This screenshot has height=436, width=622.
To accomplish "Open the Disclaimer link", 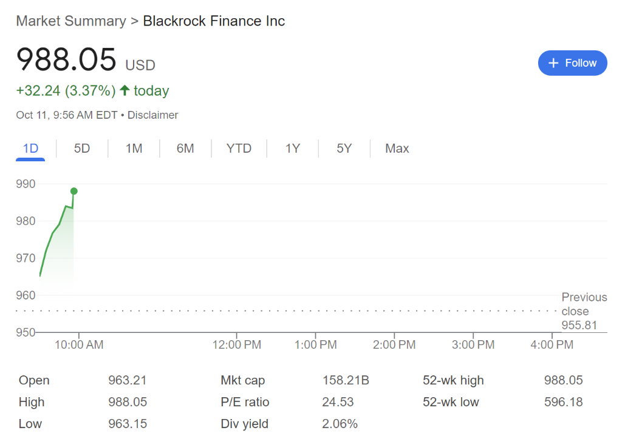I will coord(153,115).
